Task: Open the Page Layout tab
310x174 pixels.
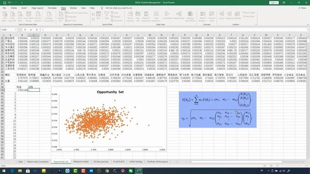Action: point(37,8)
